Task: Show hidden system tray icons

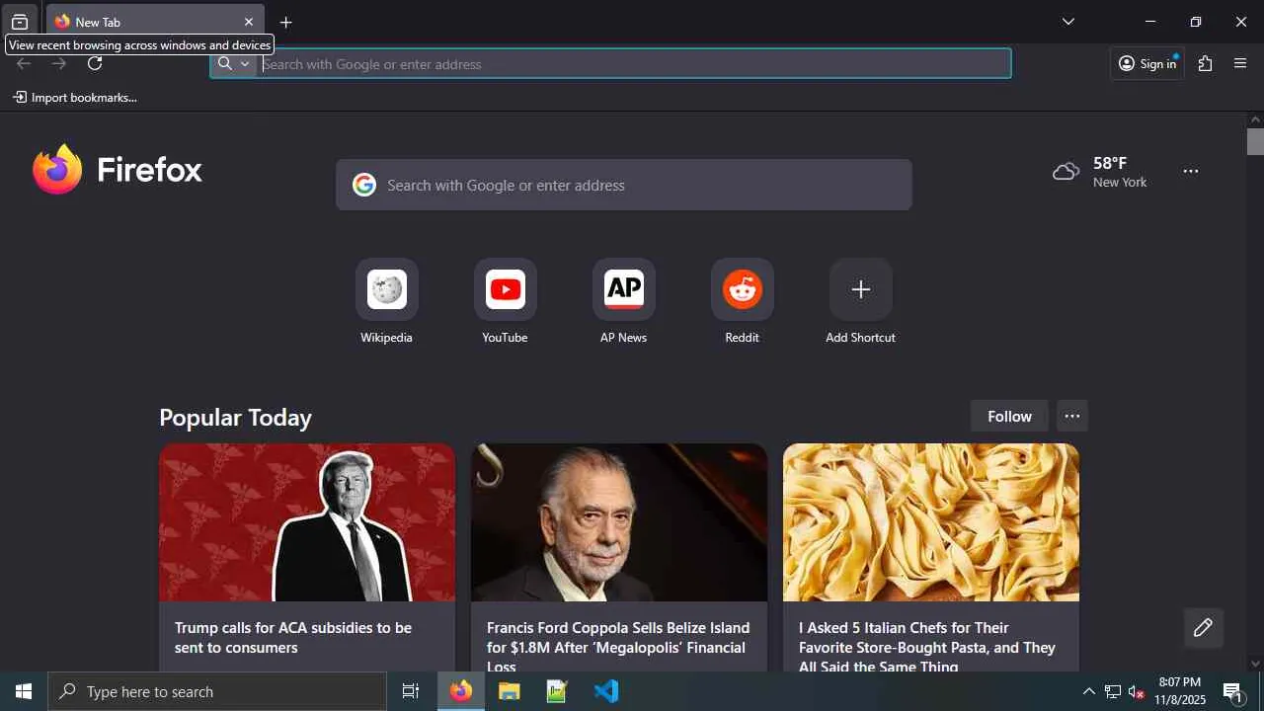Action: click(x=1088, y=692)
